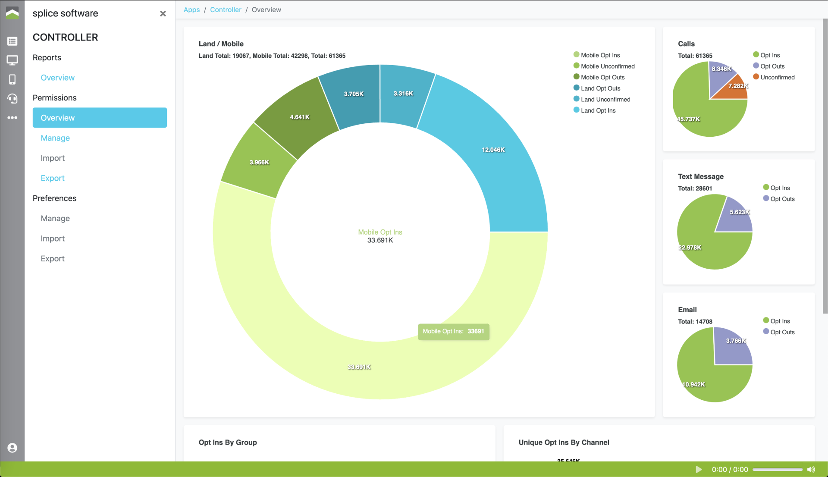828x477 pixels.
Task: Collapse the Permissions section
Action: pos(54,97)
